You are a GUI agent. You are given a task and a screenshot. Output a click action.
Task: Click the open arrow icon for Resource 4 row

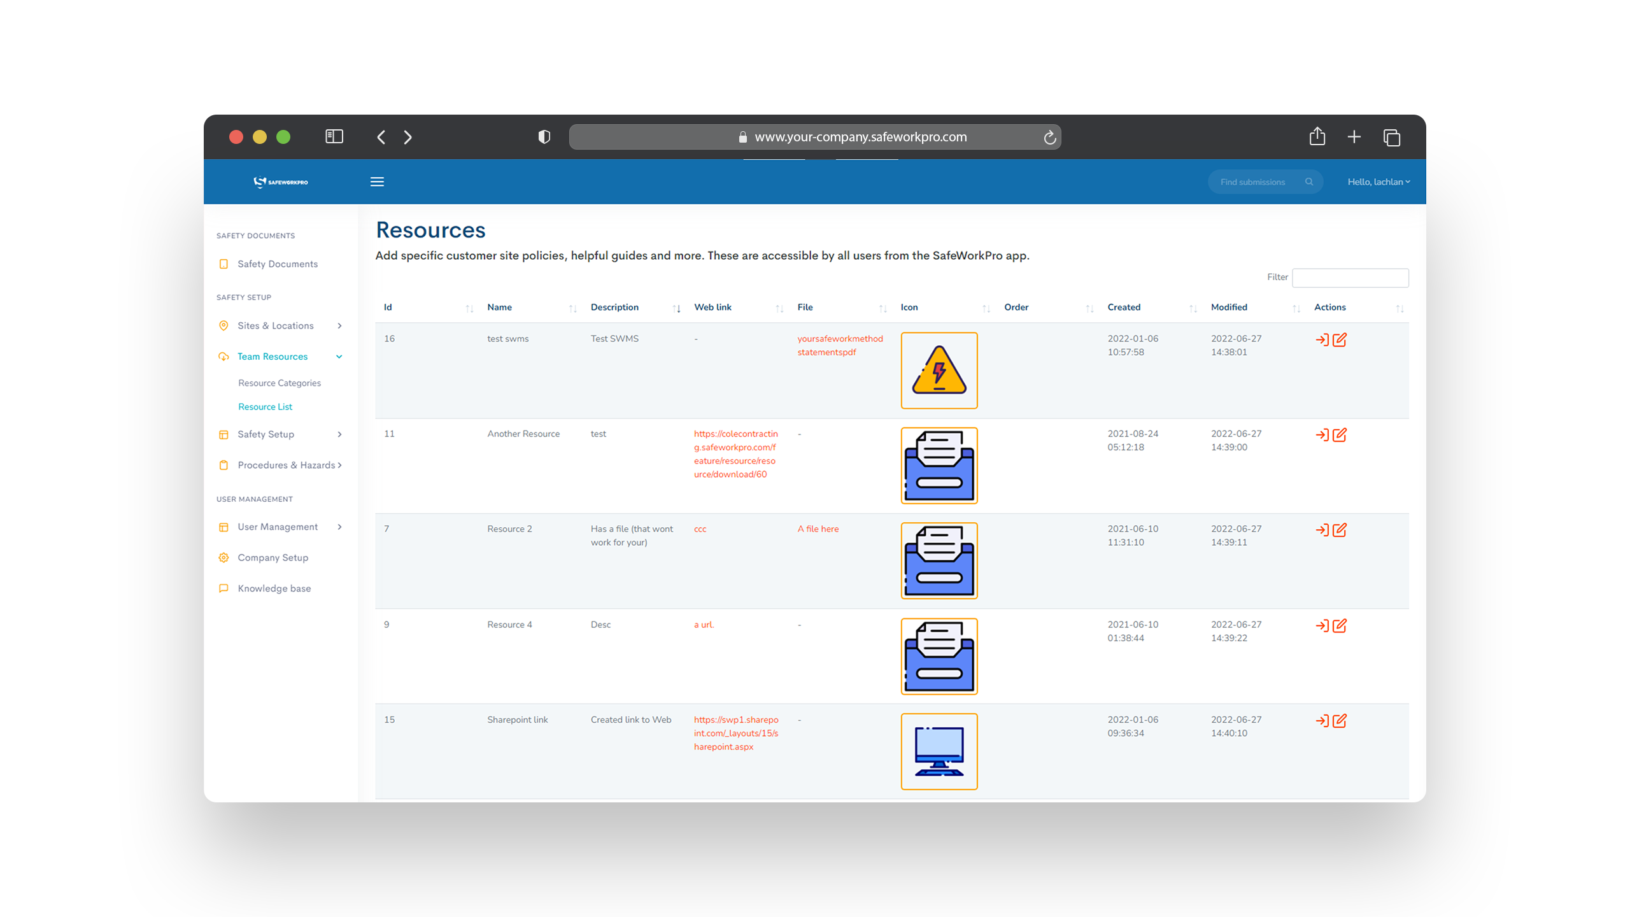[x=1322, y=626]
